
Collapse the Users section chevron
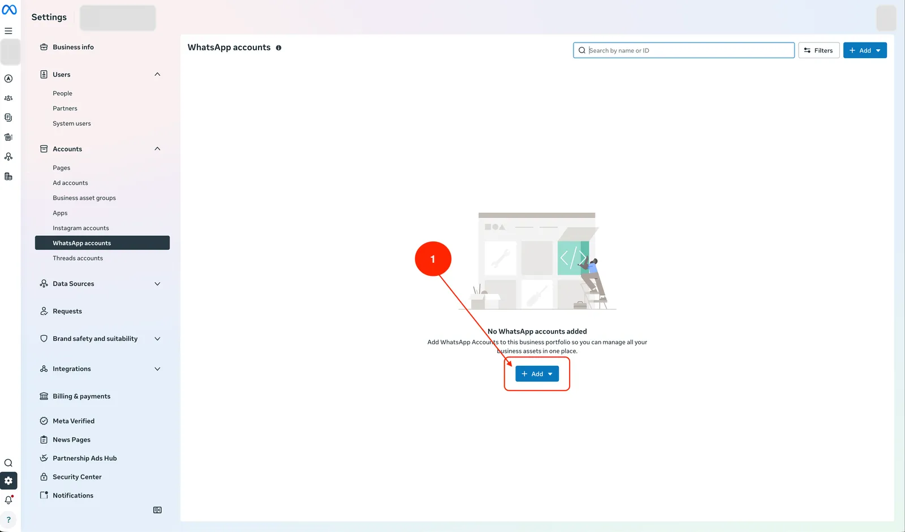pos(157,74)
